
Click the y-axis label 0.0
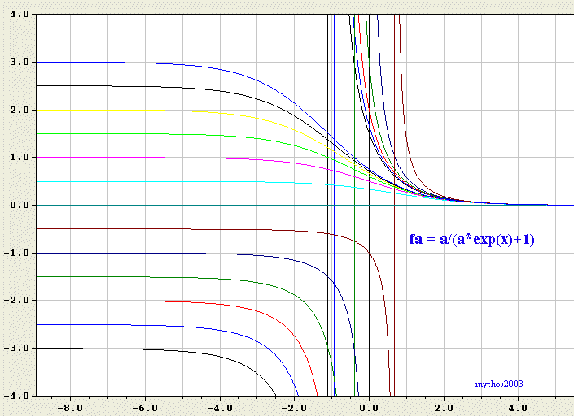[x=20, y=205]
